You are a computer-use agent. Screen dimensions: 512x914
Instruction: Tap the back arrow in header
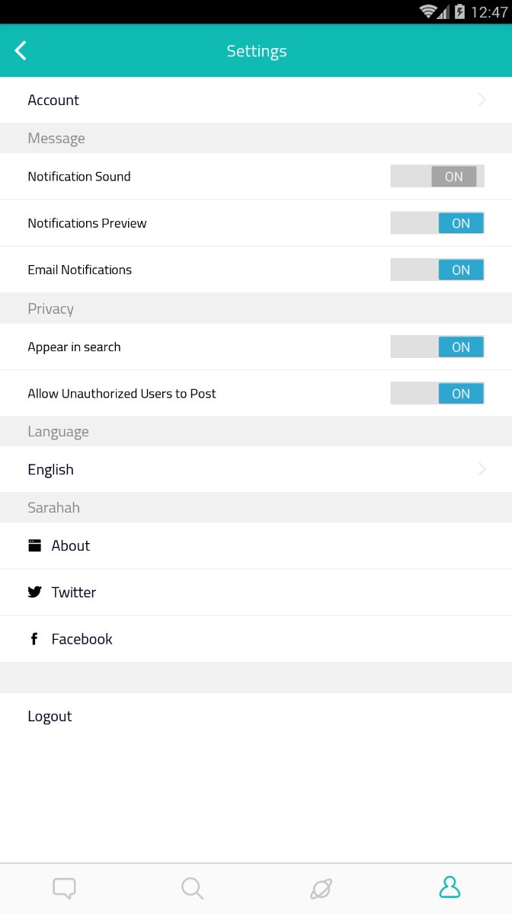point(21,51)
